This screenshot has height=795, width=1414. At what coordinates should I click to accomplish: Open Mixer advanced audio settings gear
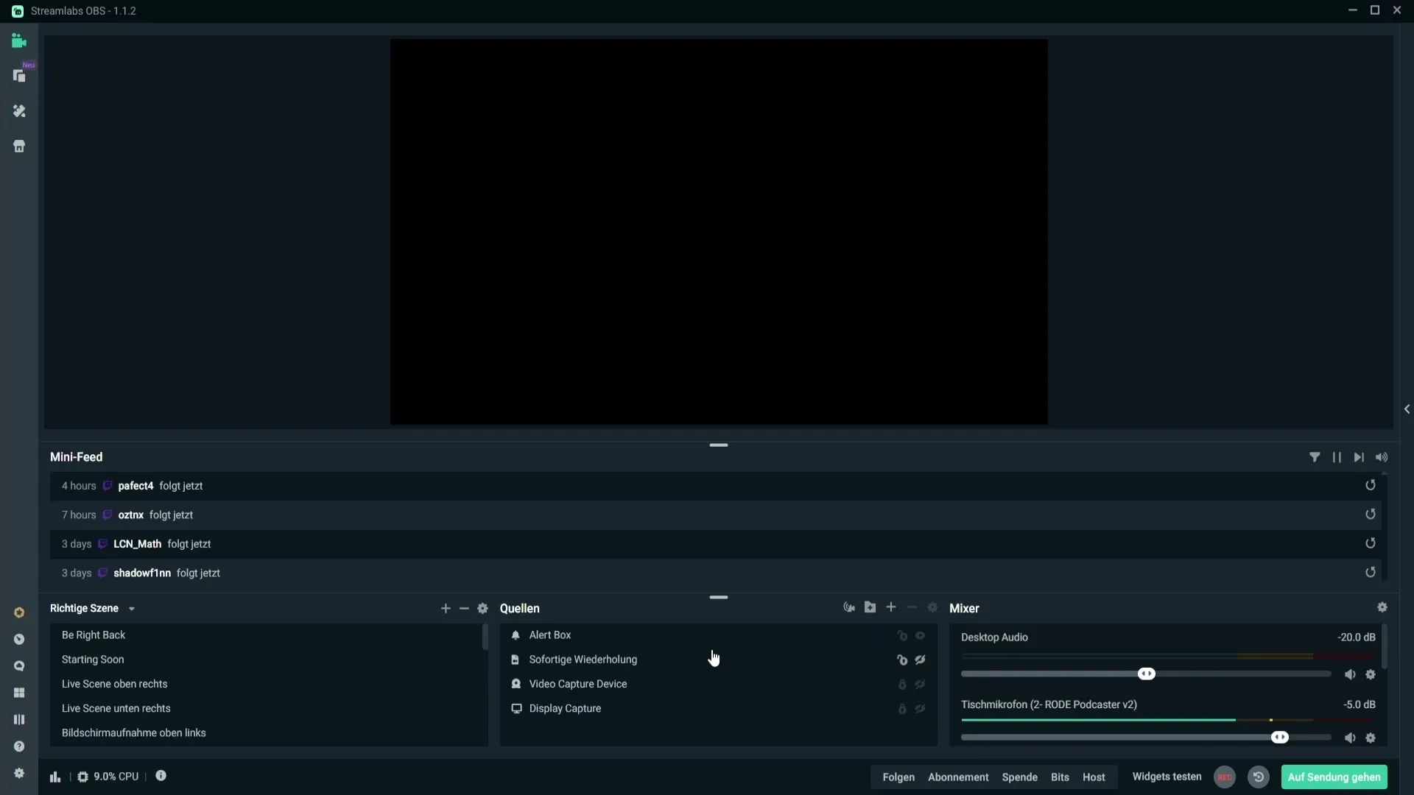(x=1382, y=607)
